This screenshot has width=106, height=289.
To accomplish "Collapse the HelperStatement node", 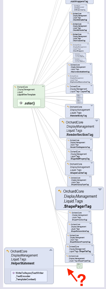I will click(51, 250).
